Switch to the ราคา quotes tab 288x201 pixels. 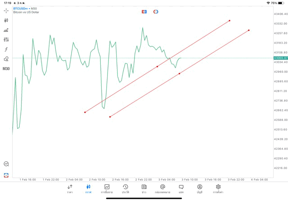pos(70,188)
